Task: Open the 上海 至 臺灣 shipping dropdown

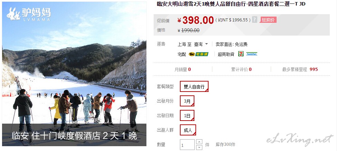Action: tap(193, 44)
